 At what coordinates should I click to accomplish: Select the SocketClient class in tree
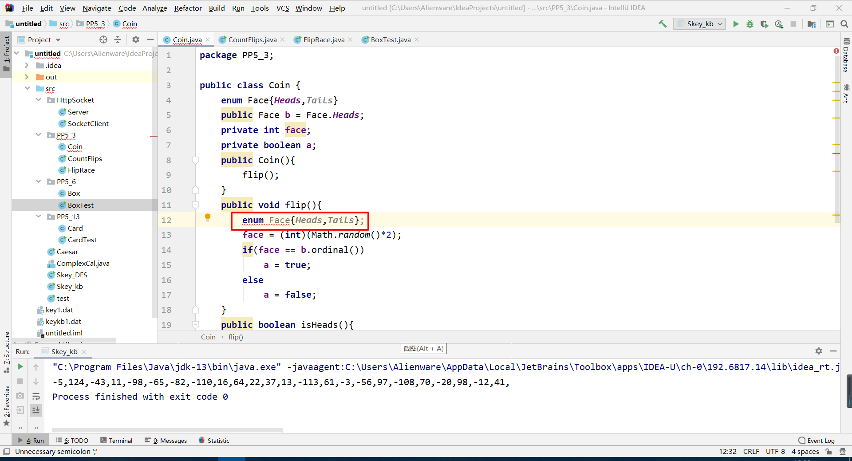click(x=88, y=123)
